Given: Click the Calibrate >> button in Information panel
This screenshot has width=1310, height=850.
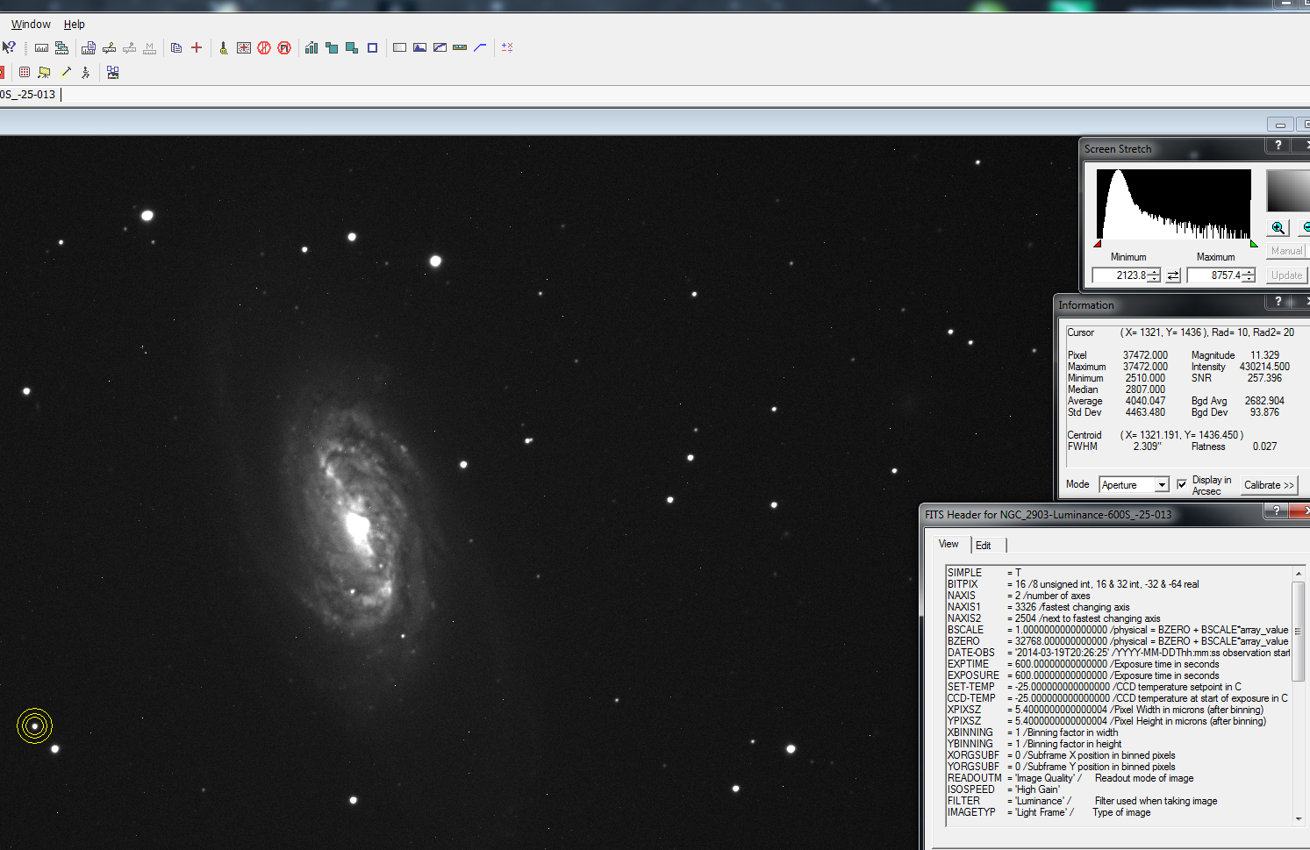Looking at the screenshot, I should (x=1269, y=485).
